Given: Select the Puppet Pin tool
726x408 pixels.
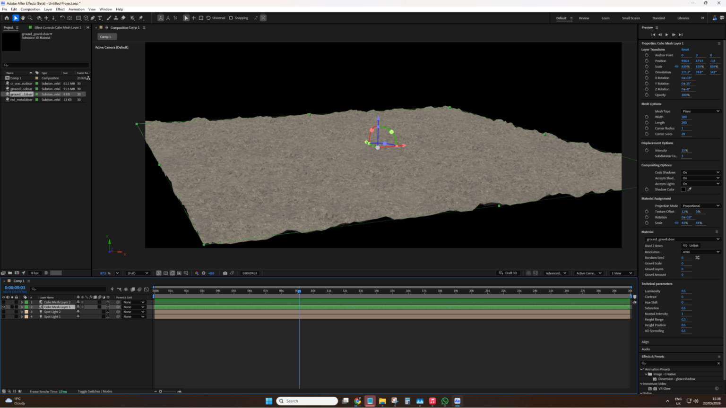Looking at the screenshot, I should (141, 18).
